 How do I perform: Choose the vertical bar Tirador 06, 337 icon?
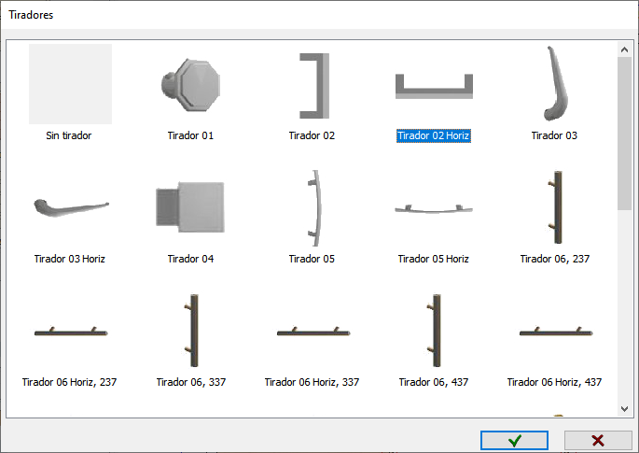(192, 331)
